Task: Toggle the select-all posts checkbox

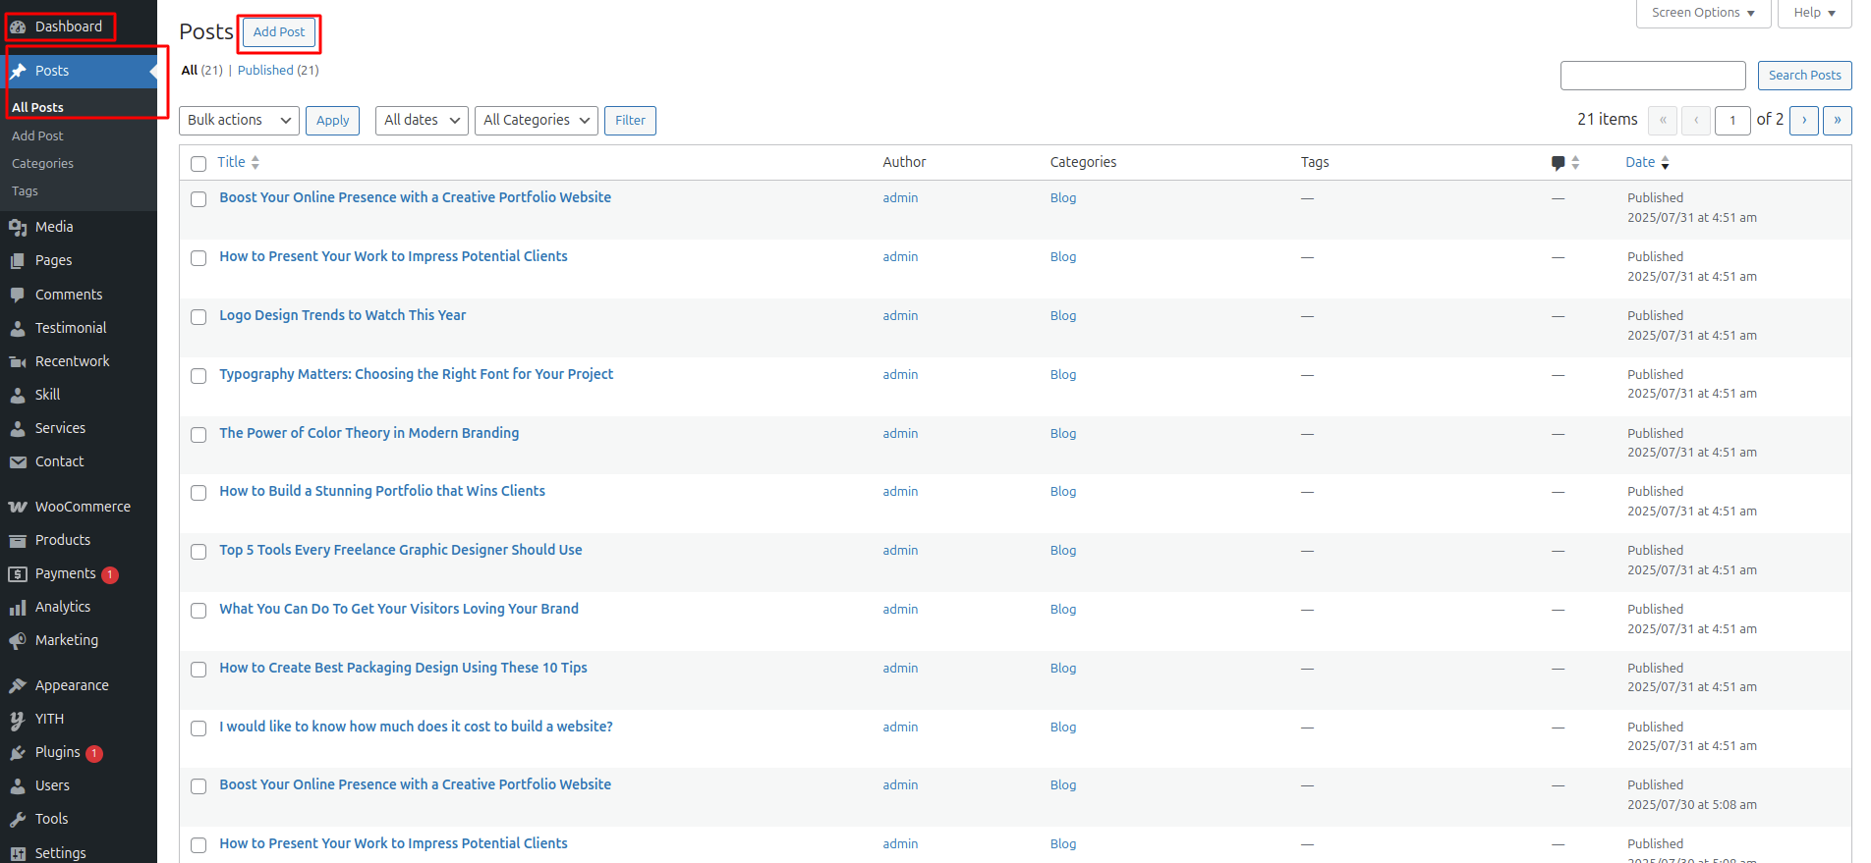Action: point(198,163)
